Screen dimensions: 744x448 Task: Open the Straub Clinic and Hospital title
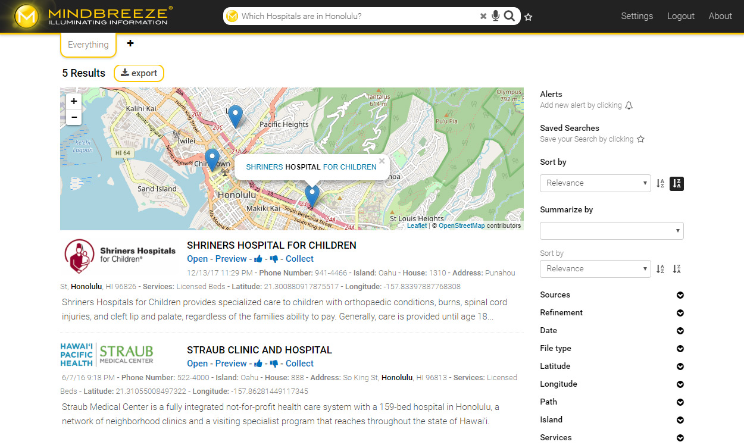pos(260,350)
